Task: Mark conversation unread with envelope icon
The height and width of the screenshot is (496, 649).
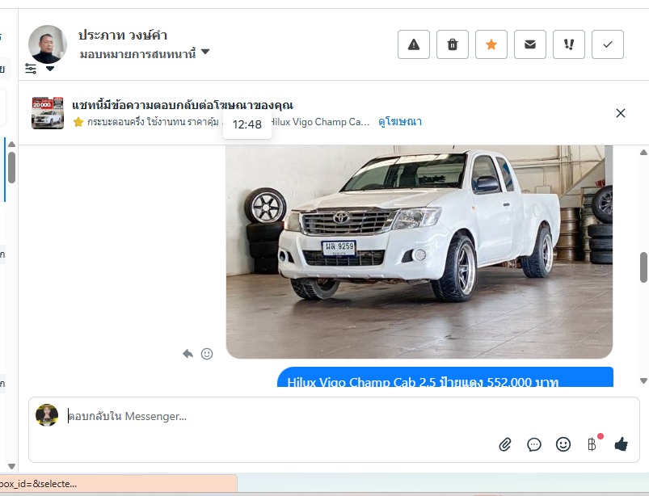Action: pos(530,44)
